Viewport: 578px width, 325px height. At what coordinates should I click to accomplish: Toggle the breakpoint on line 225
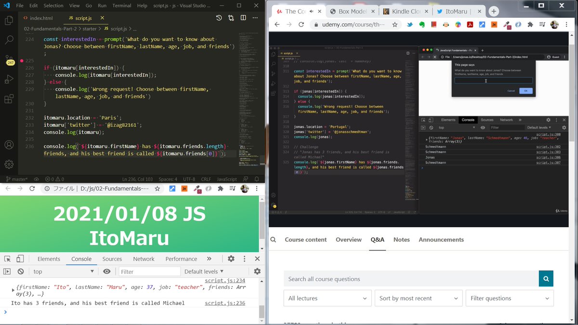click(22, 61)
